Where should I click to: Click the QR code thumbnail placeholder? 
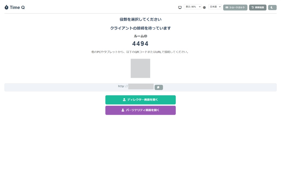coord(140,68)
